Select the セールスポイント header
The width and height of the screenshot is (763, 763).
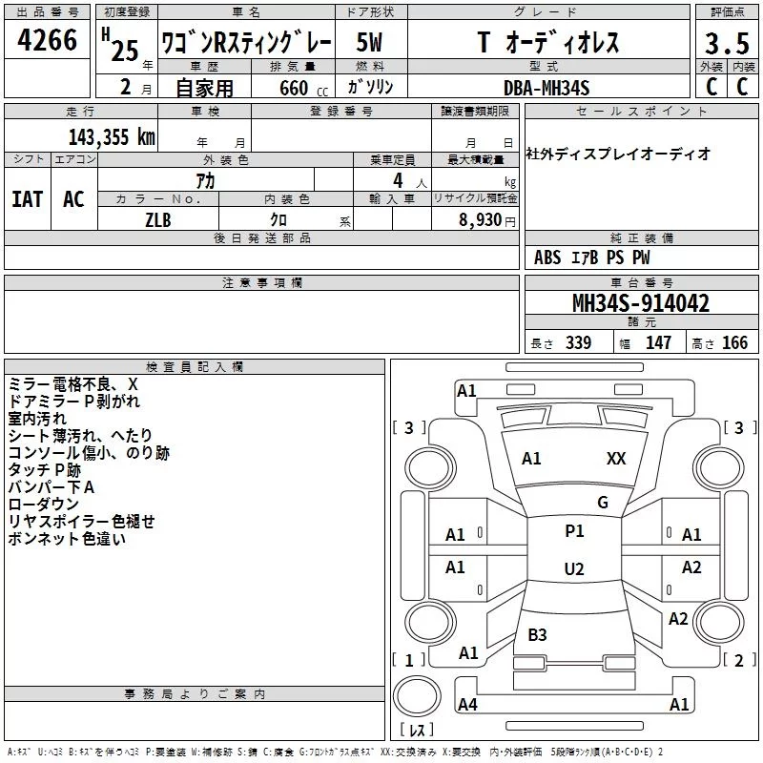pyautogui.click(x=641, y=111)
